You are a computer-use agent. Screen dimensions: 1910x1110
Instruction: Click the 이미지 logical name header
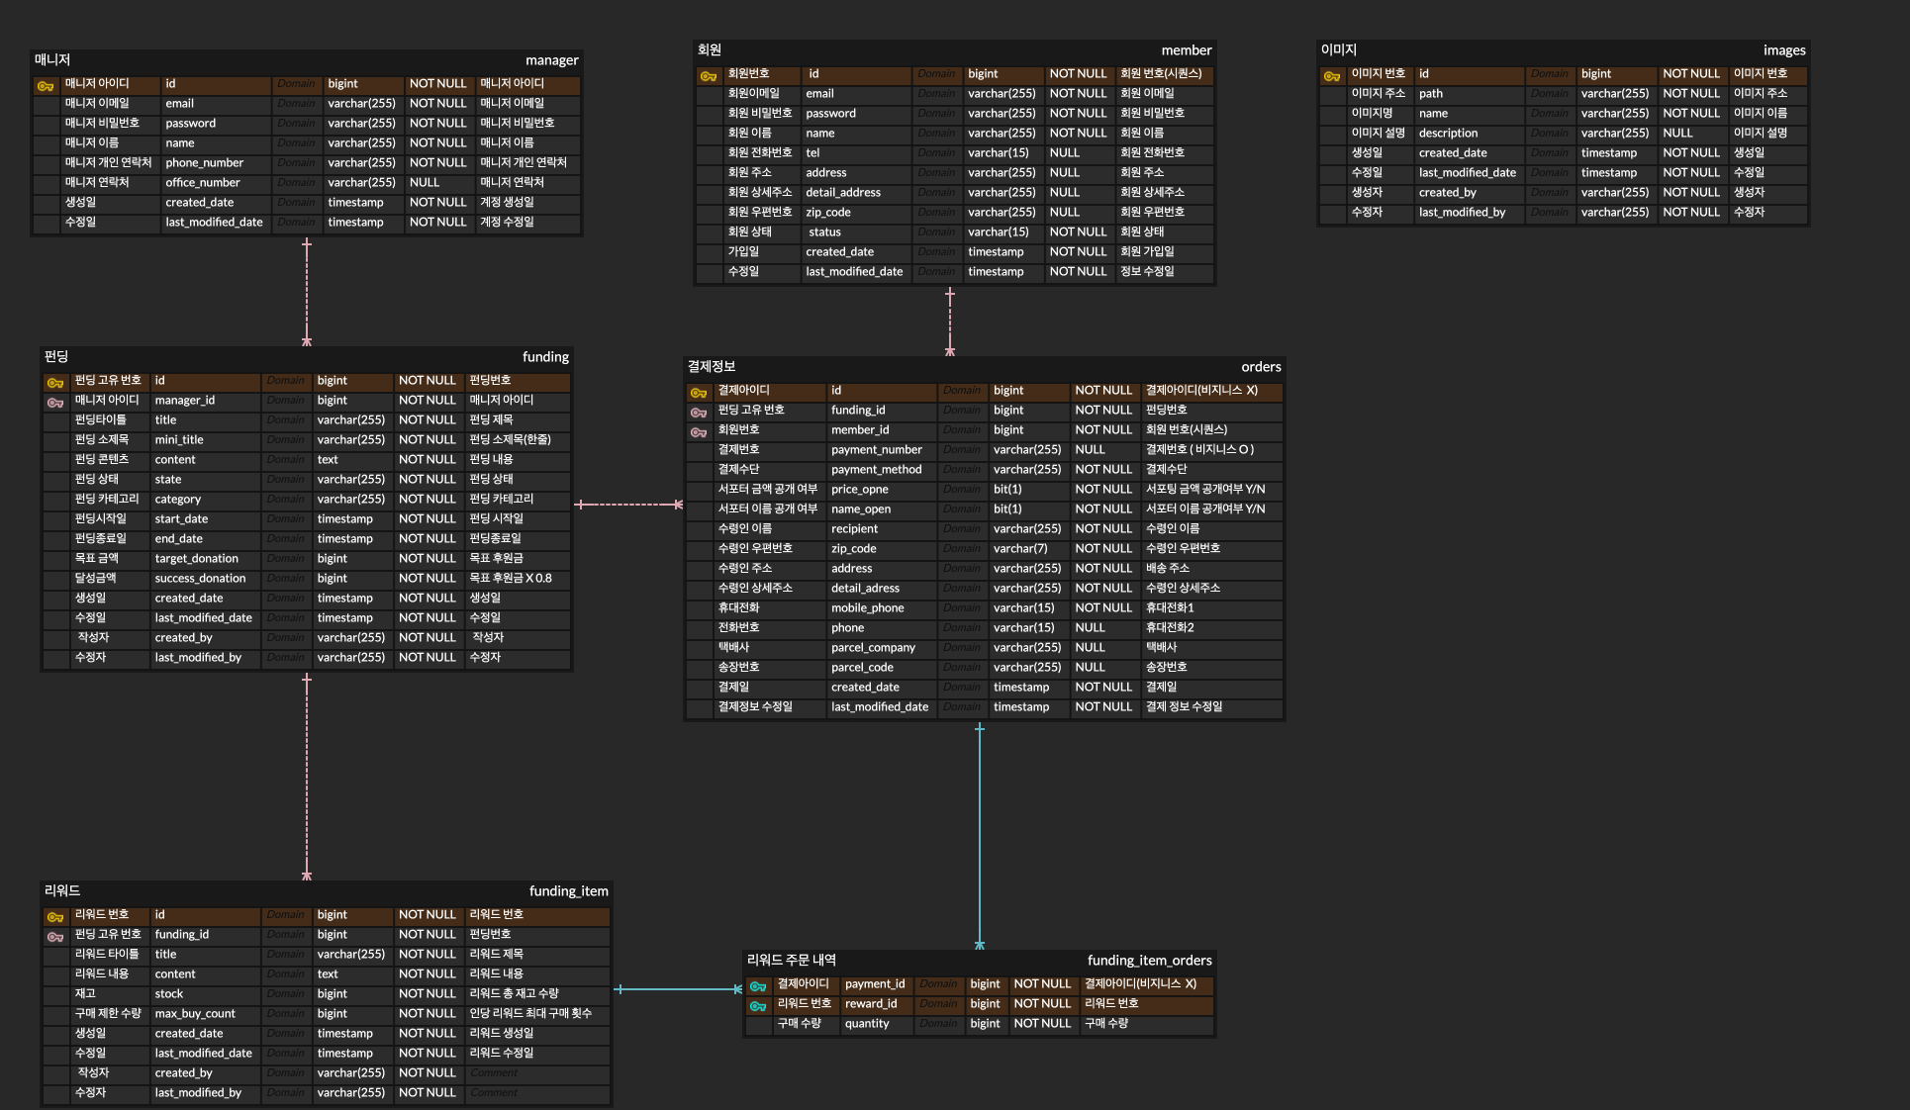pos(1339,50)
